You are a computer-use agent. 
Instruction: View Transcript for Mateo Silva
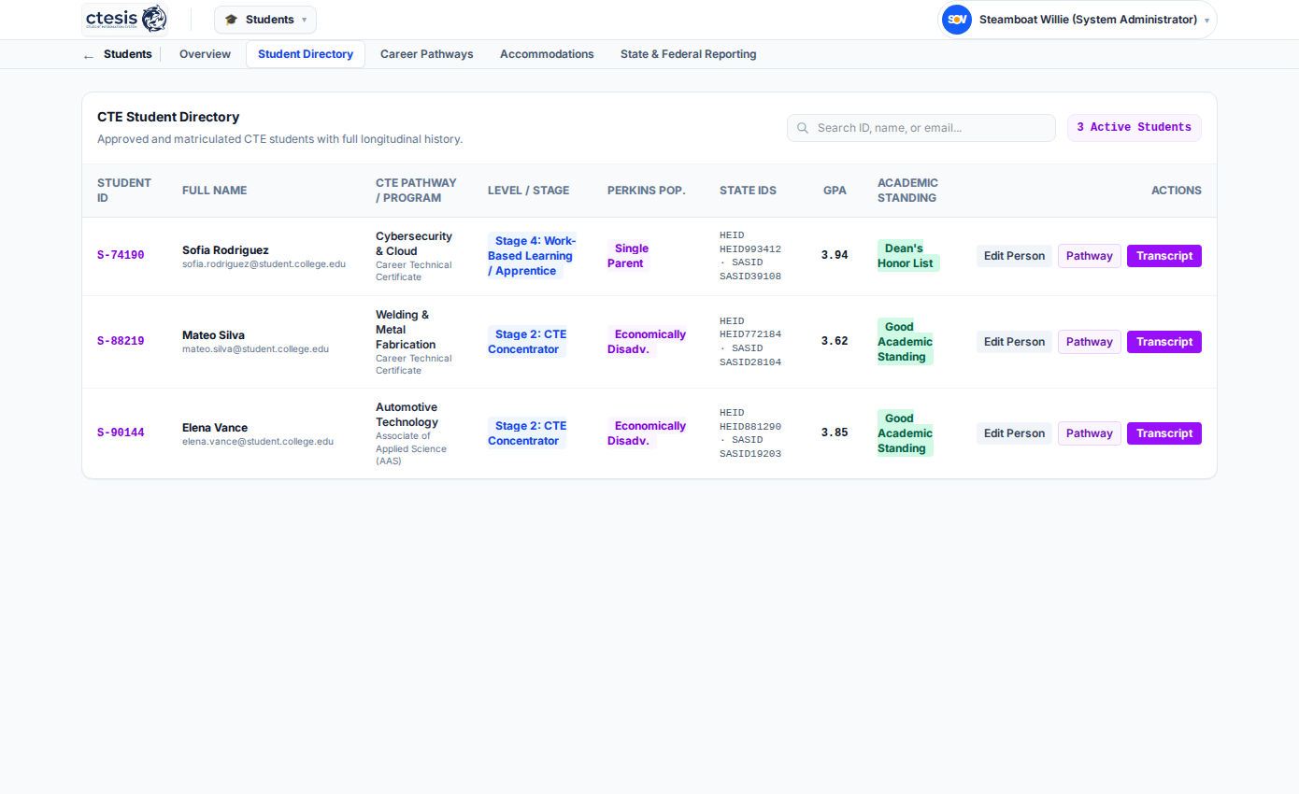(x=1164, y=342)
